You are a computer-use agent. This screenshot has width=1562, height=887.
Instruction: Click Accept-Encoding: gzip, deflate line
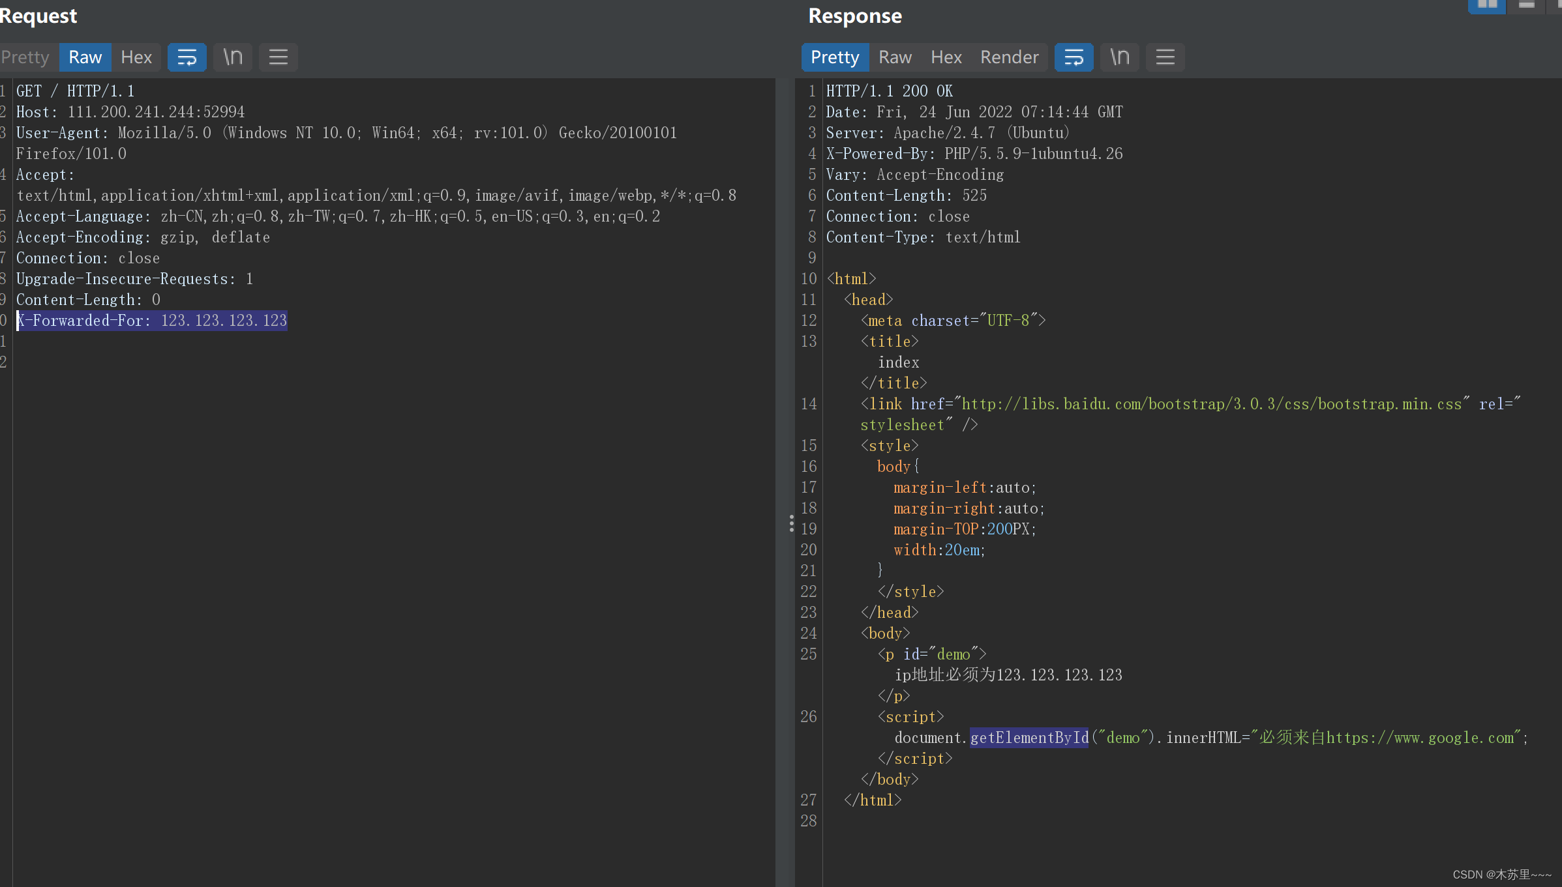[143, 237]
